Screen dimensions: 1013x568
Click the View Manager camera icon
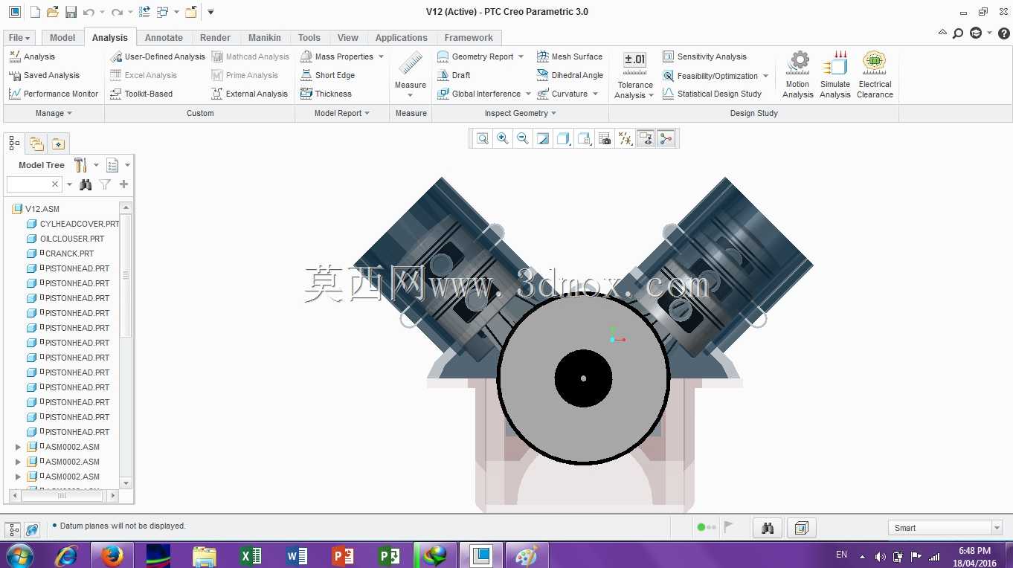click(605, 138)
